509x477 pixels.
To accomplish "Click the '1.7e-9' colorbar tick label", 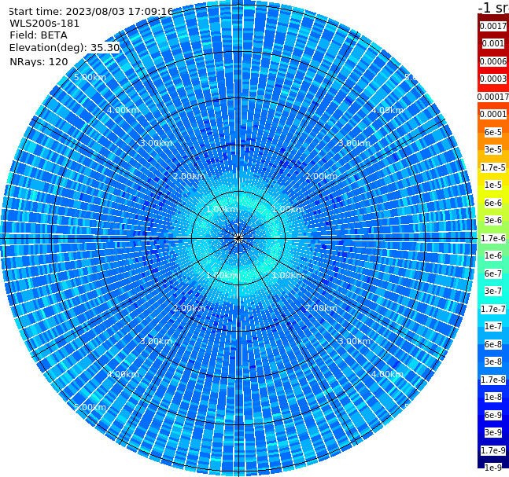I will [493, 450].
